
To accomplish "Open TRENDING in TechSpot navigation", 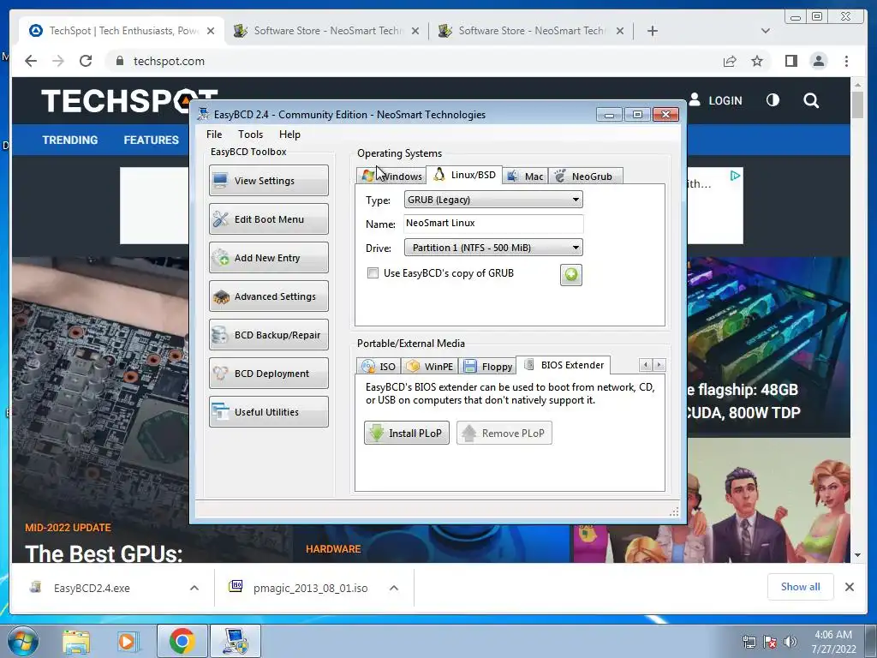I will [x=70, y=140].
